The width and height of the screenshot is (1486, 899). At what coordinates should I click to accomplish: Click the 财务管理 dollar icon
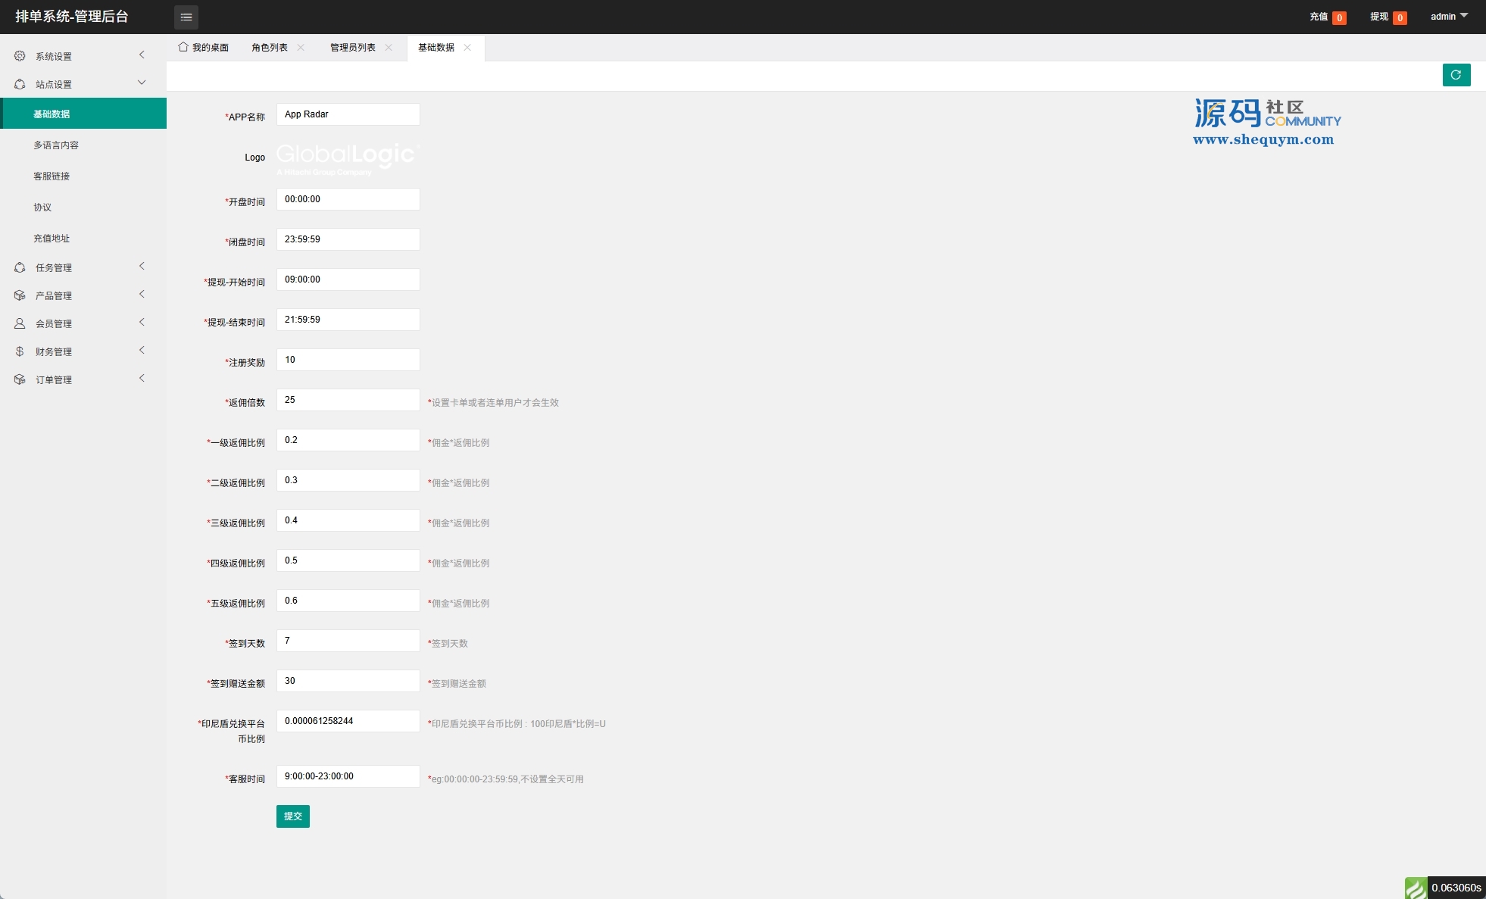20,351
